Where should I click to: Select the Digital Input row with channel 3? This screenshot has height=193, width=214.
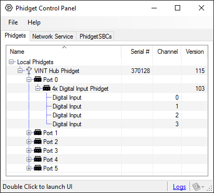107,124
